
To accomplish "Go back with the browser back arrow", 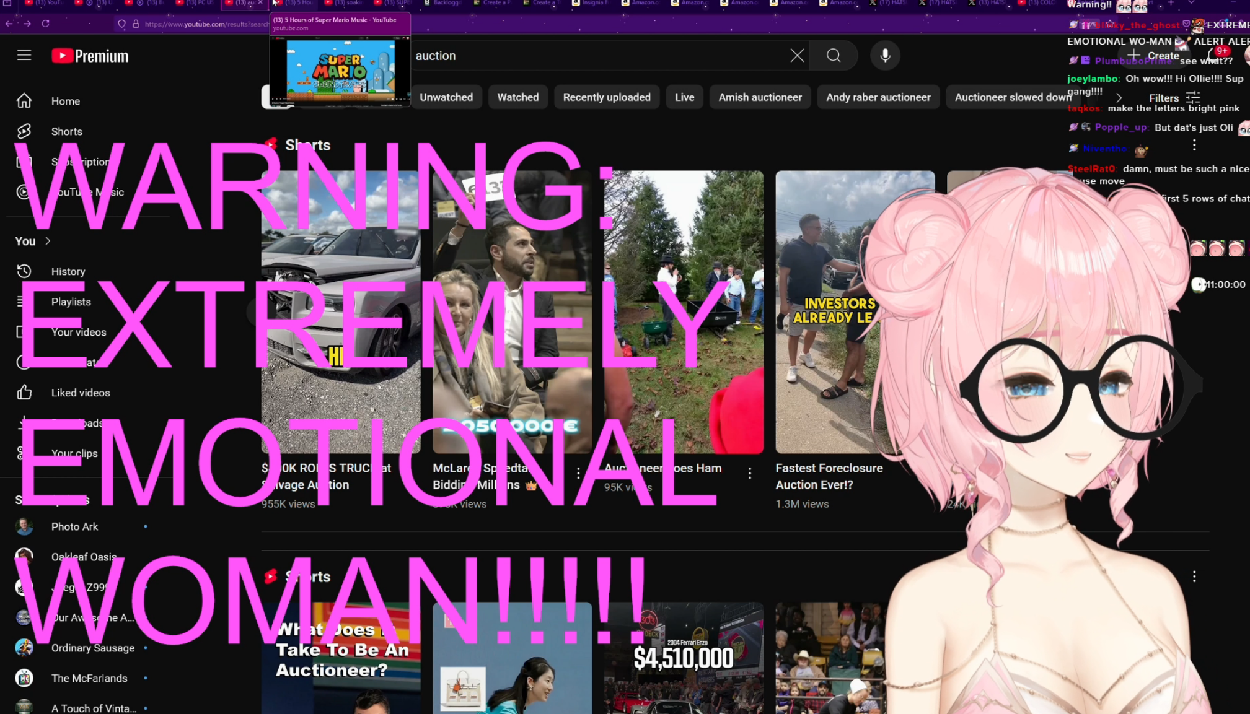I will tap(9, 24).
